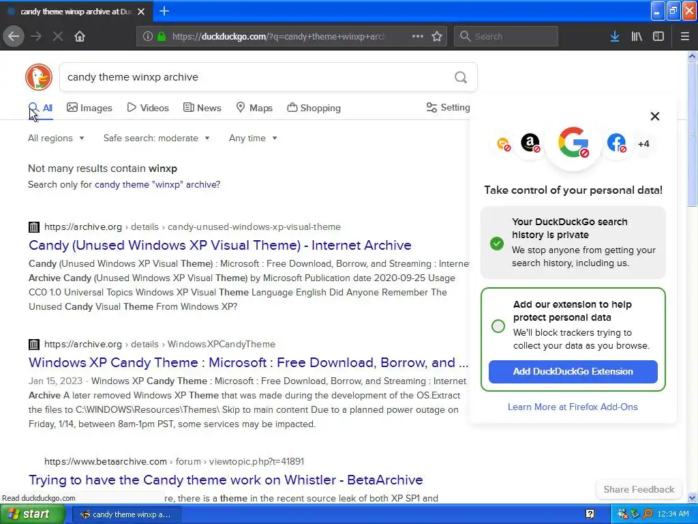Open the Library icon in toolbar

(637, 37)
